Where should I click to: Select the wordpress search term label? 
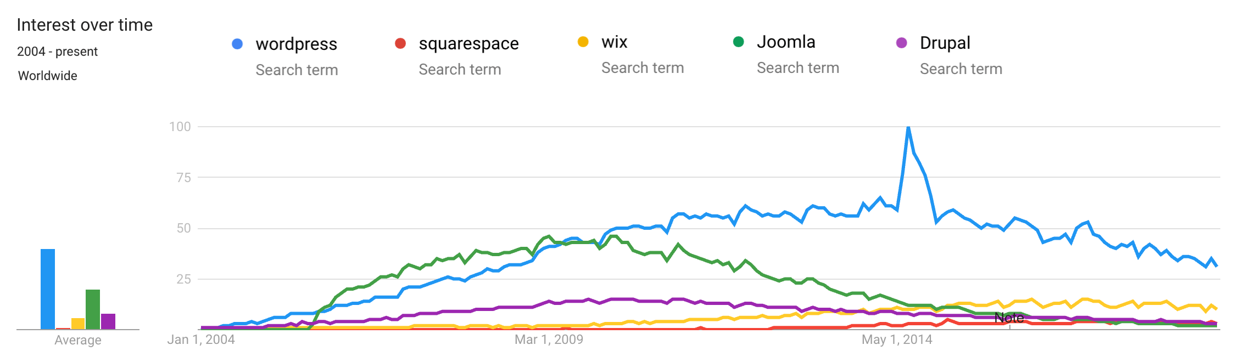[296, 44]
